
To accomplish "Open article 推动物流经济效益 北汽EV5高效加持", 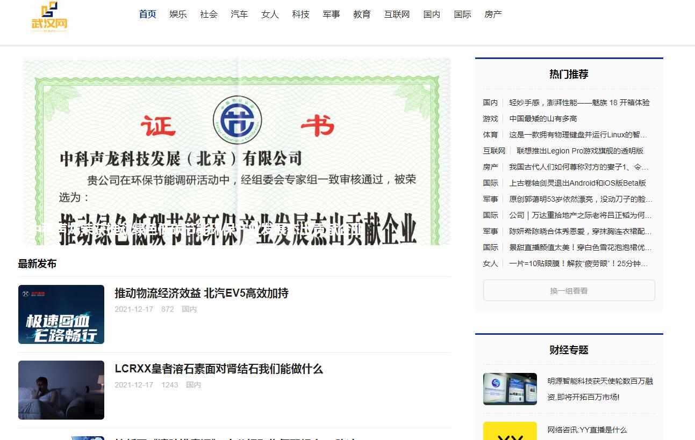I will pos(202,293).
